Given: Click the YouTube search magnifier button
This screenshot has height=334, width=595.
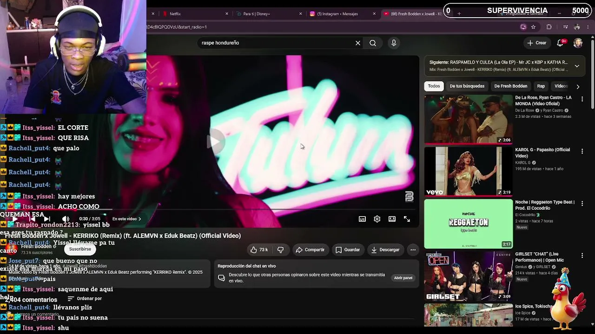Looking at the screenshot, I should pyautogui.click(x=373, y=43).
